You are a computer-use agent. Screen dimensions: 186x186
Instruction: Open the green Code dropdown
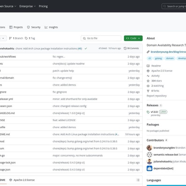tap(133, 38)
